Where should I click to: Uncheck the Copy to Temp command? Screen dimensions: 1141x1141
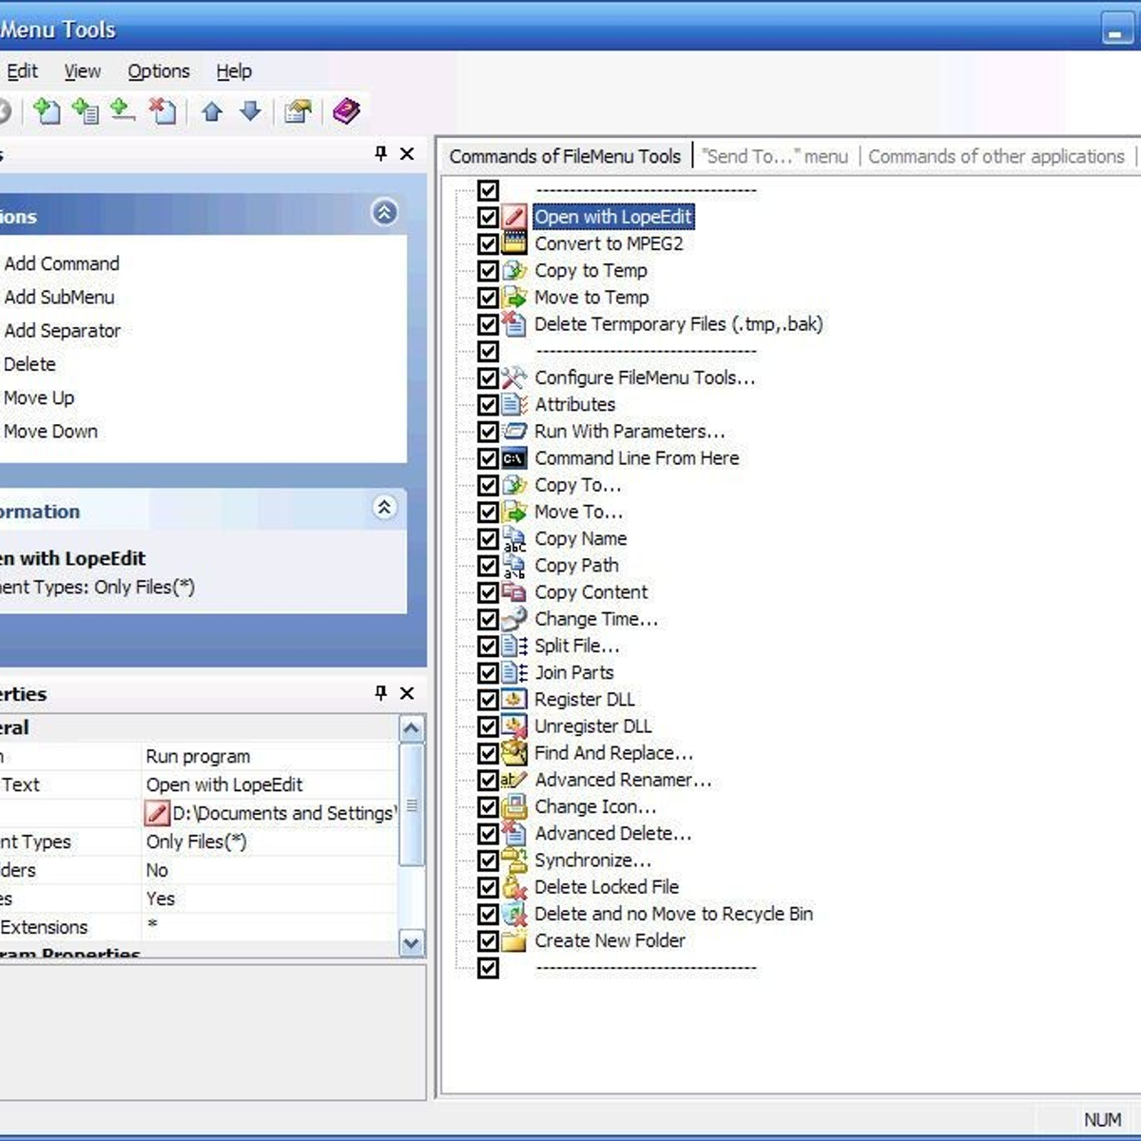pyautogui.click(x=489, y=270)
